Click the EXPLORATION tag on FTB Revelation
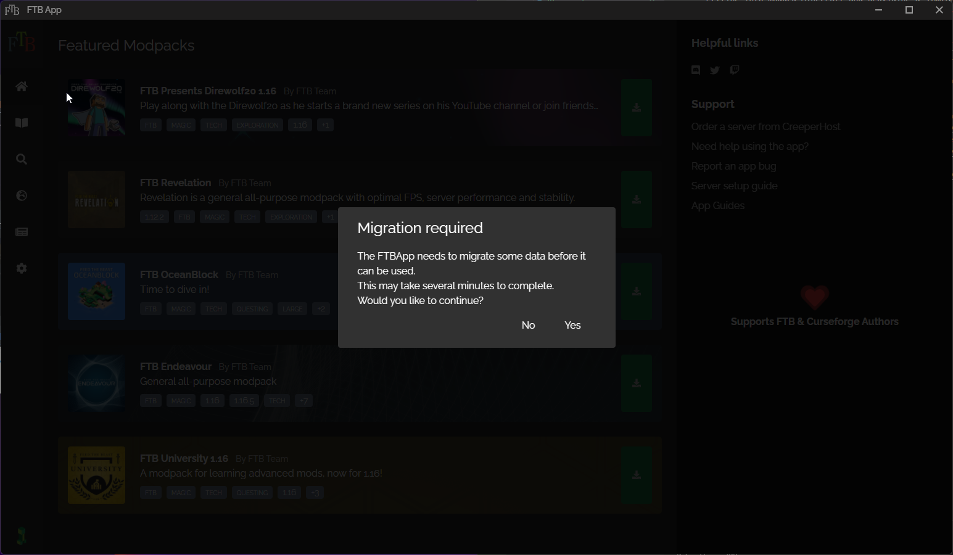This screenshot has height=555, width=953. (x=291, y=217)
